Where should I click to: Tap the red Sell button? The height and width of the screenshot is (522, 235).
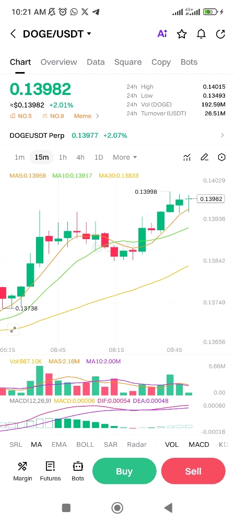[193, 471]
